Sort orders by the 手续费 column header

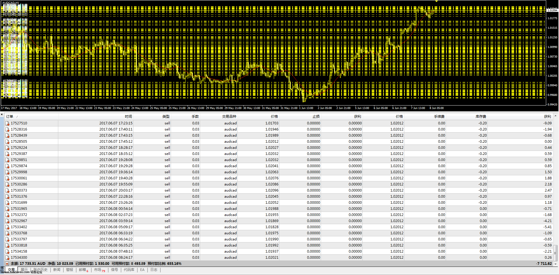425,117
